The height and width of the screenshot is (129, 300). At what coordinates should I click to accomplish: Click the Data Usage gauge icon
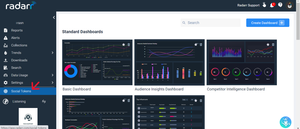pos(6,75)
